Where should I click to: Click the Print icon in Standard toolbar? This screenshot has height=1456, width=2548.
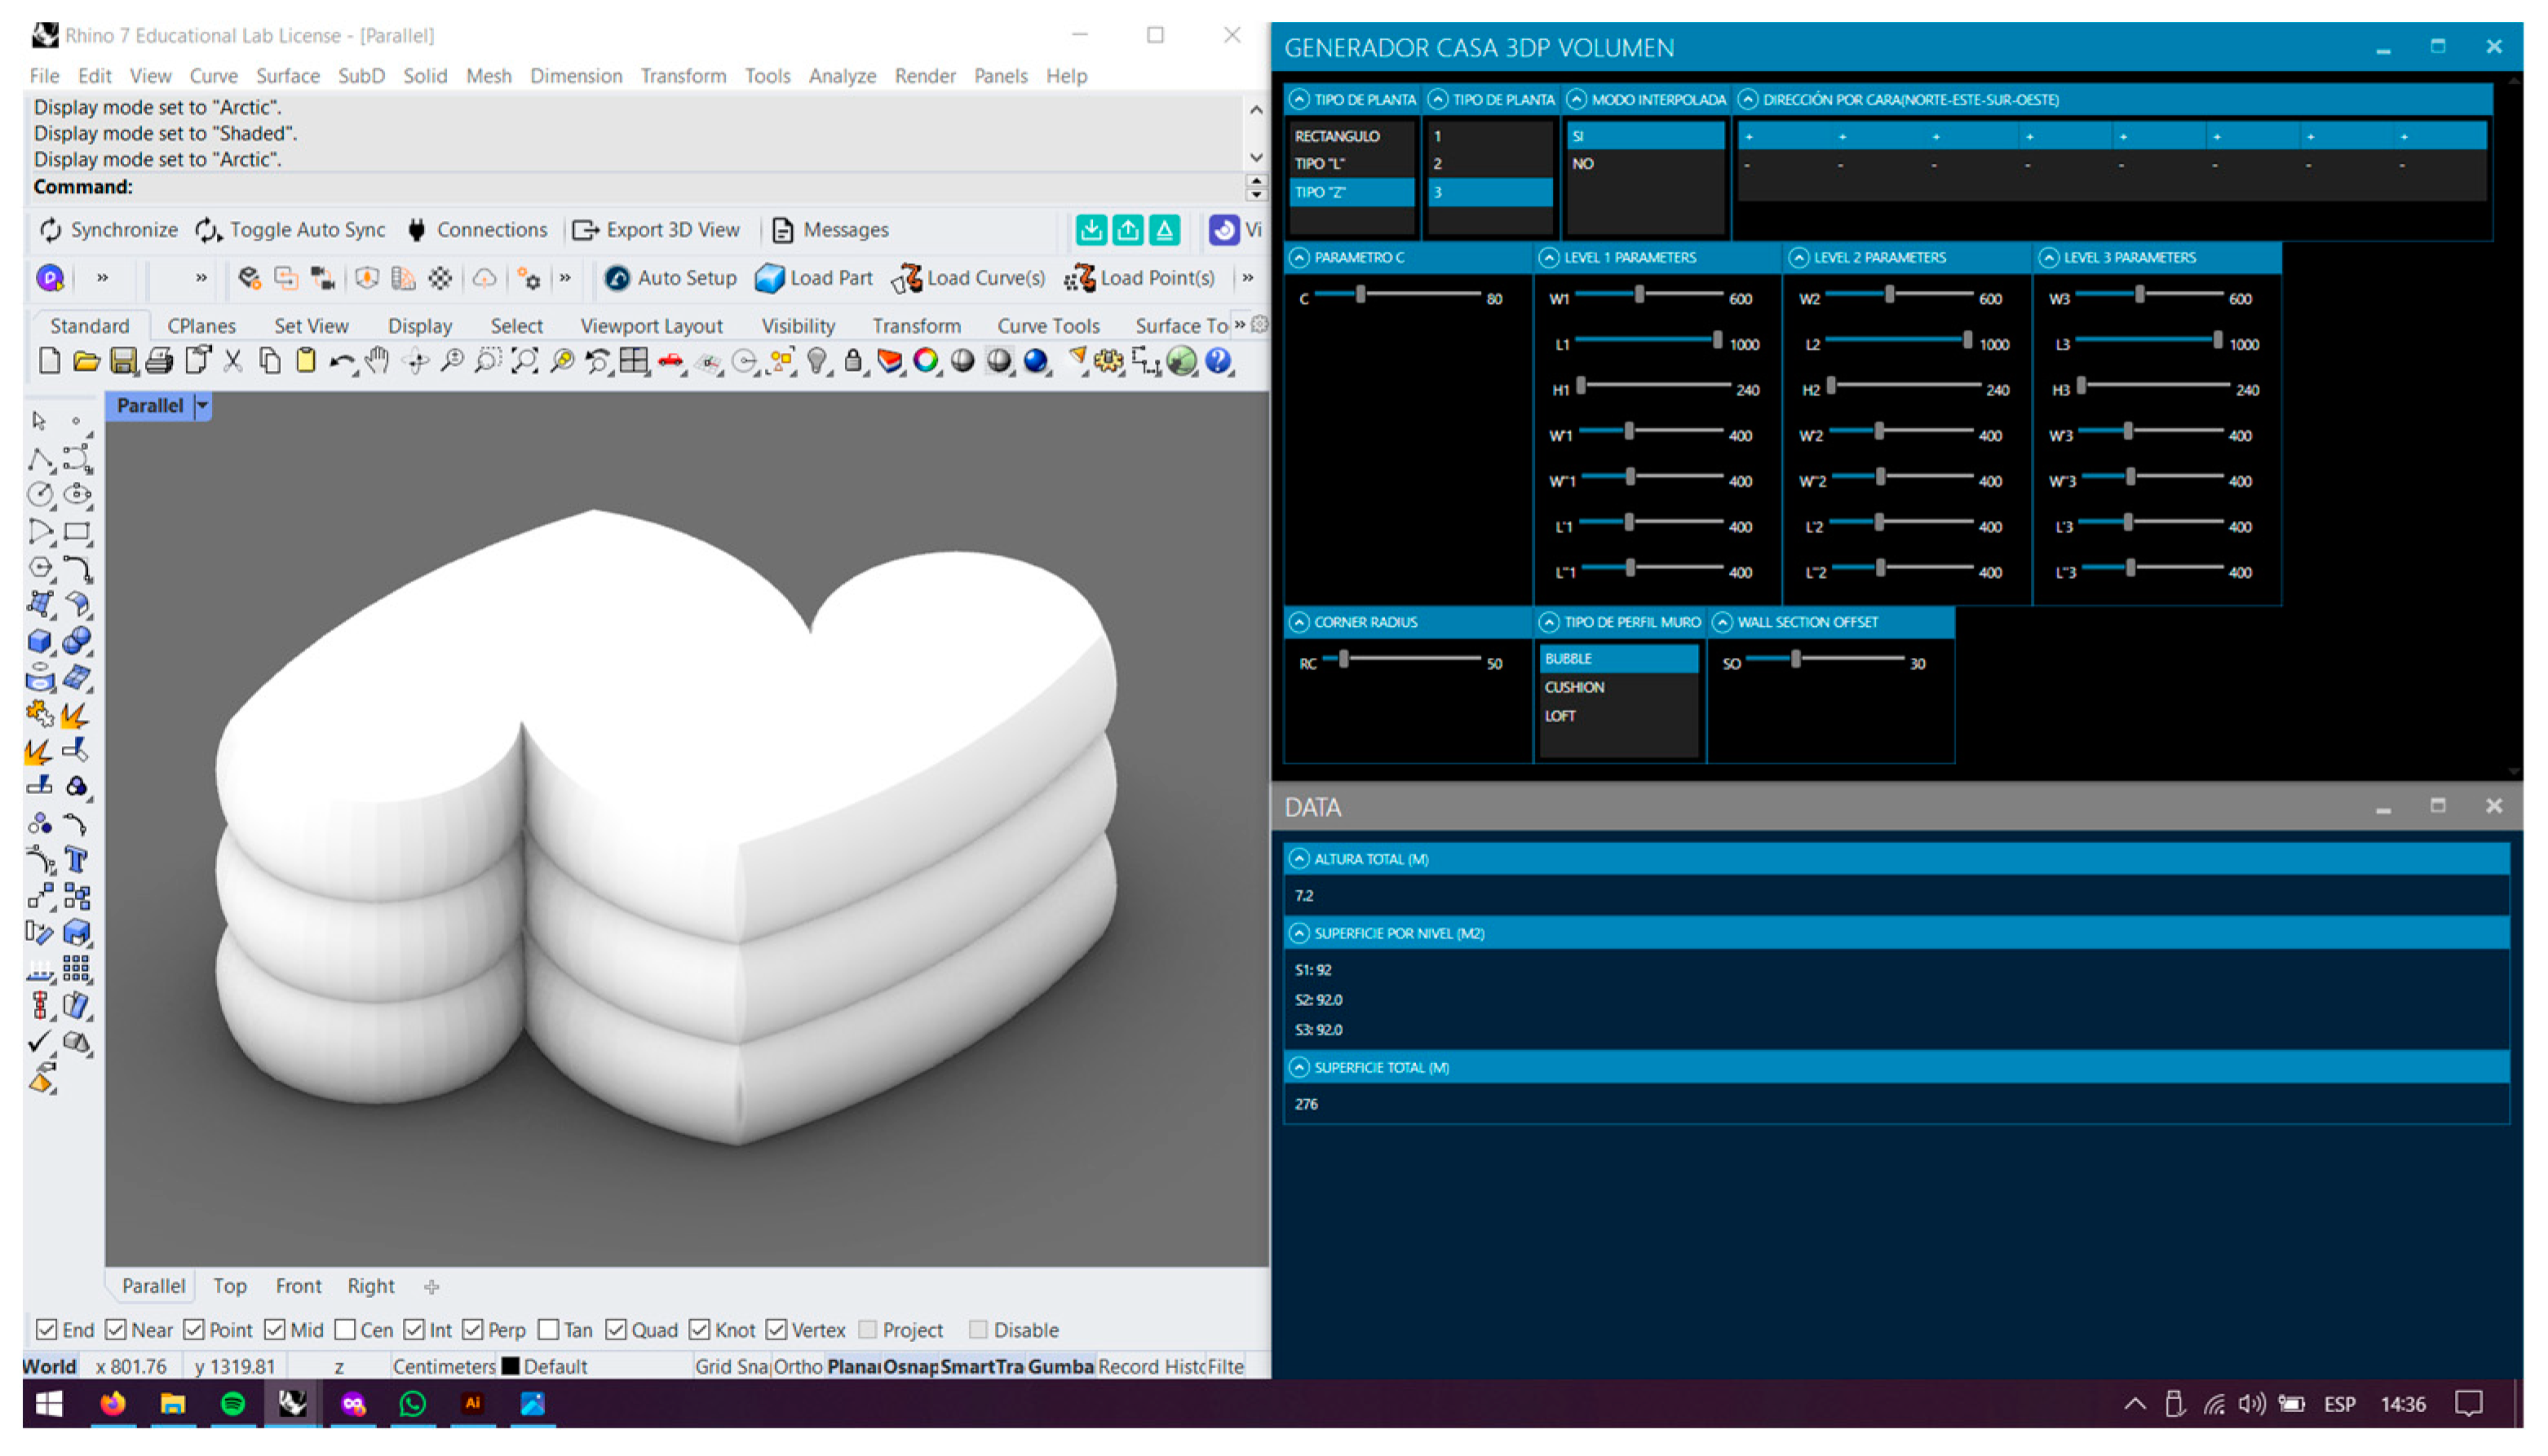tap(159, 361)
